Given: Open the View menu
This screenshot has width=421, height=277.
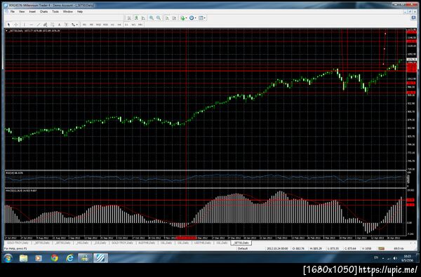Looking at the screenshot, I should click(x=22, y=12).
